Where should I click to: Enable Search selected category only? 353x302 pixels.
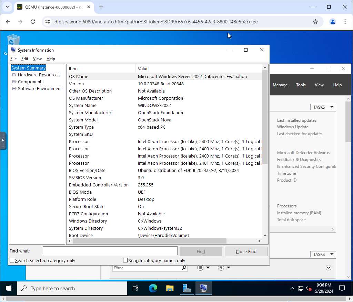[12, 260]
